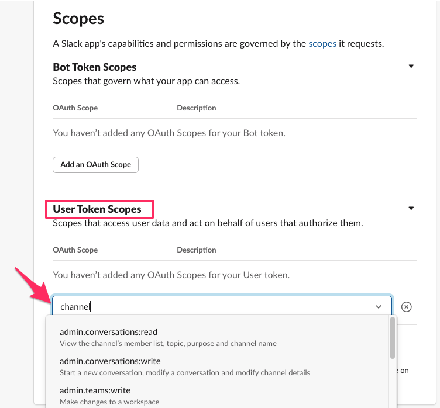
Task: Click the empty Bot token scopes message
Action: click(x=169, y=133)
